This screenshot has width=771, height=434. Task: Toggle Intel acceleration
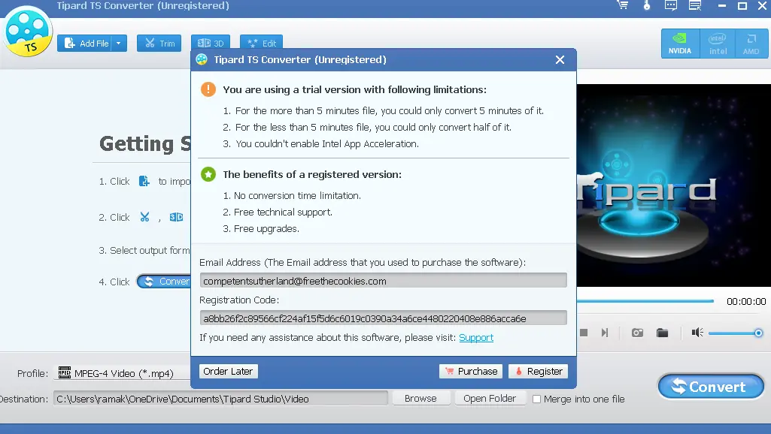click(x=718, y=44)
